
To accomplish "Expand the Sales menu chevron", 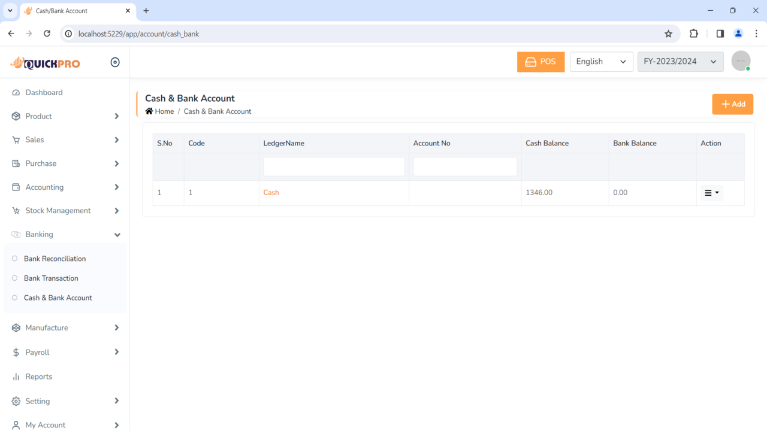I will 116,139.
